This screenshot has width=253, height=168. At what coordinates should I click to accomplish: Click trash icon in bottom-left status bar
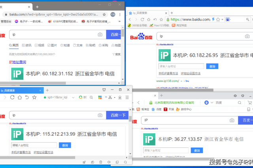coord(101,162)
